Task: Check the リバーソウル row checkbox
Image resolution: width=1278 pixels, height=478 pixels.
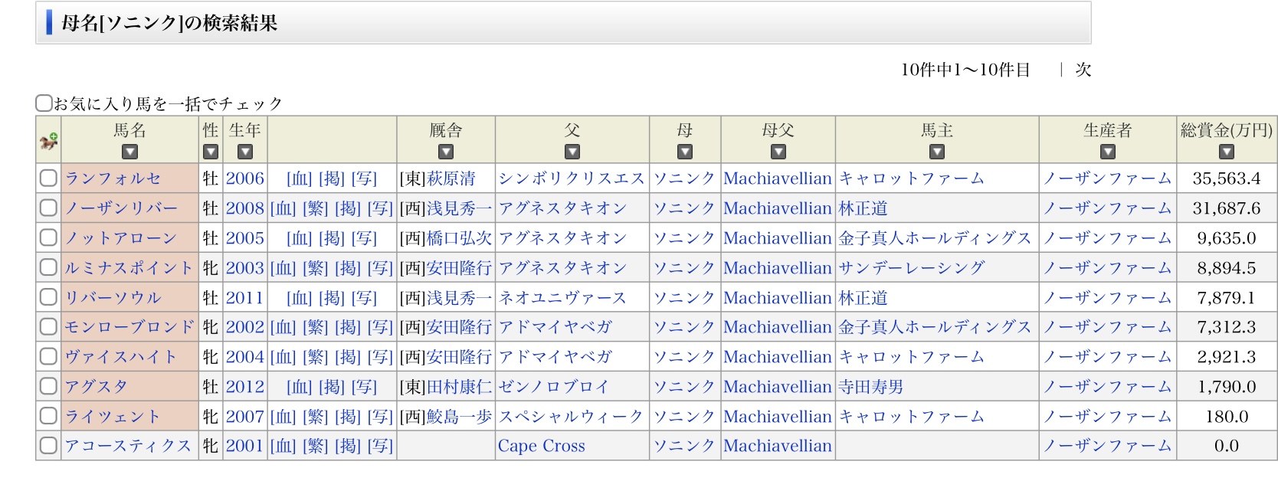Action: coord(48,297)
